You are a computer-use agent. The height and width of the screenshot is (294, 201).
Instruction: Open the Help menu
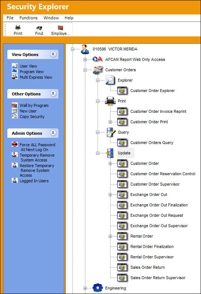point(69,18)
